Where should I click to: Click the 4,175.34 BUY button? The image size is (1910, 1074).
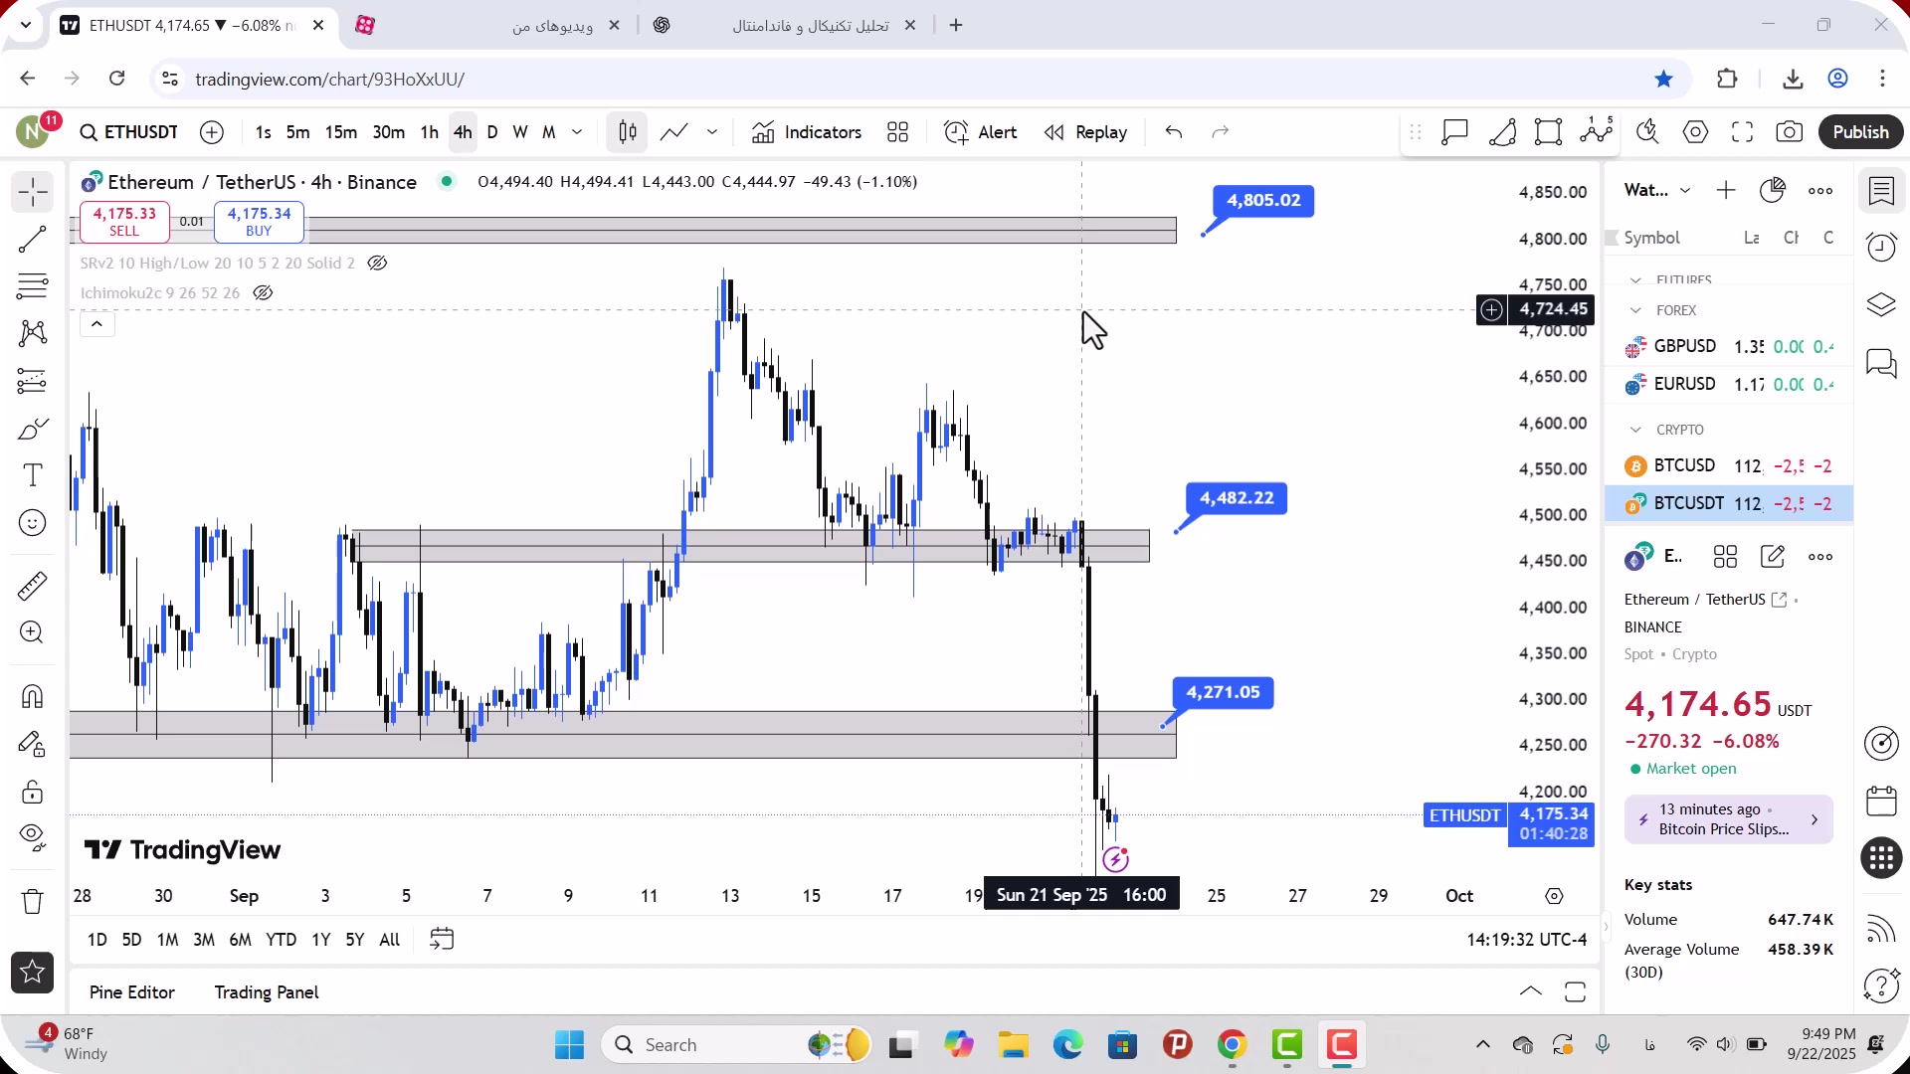tap(259, 222)
